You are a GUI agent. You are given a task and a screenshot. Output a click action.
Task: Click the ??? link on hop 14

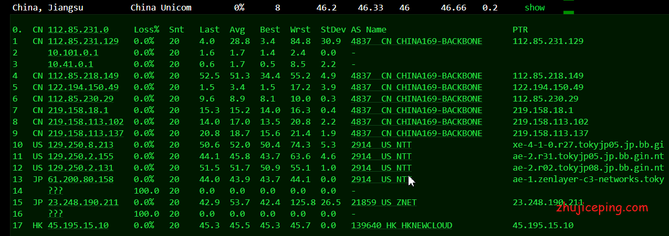(55, 191)
